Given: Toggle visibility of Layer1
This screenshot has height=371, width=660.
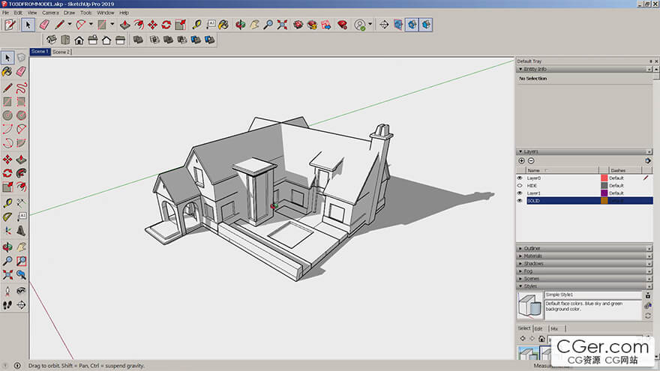Looking at the screenshot, I should [520, 193].
